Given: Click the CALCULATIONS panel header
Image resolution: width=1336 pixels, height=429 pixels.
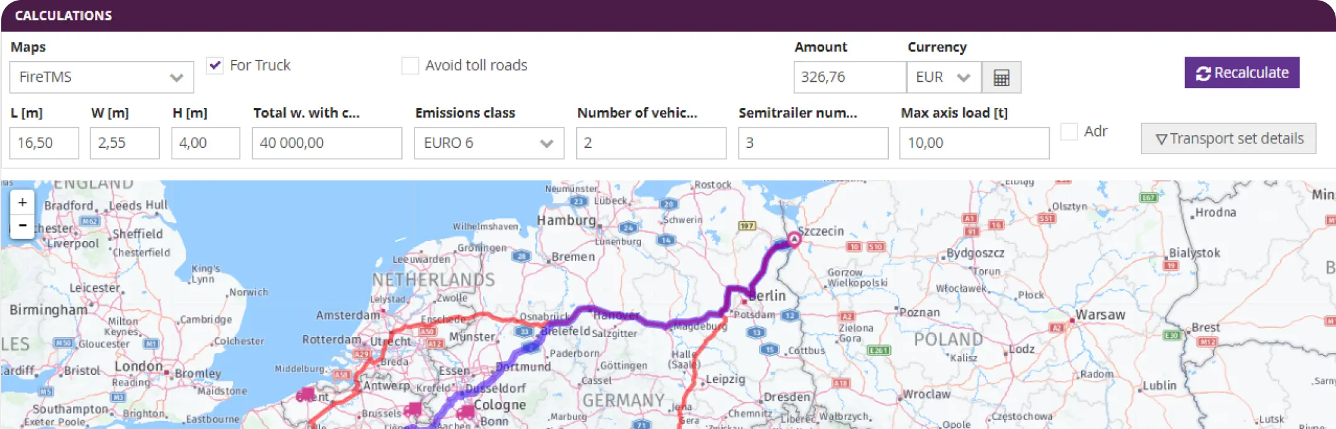Looking at the screenshot, I should tap(65, 15).
